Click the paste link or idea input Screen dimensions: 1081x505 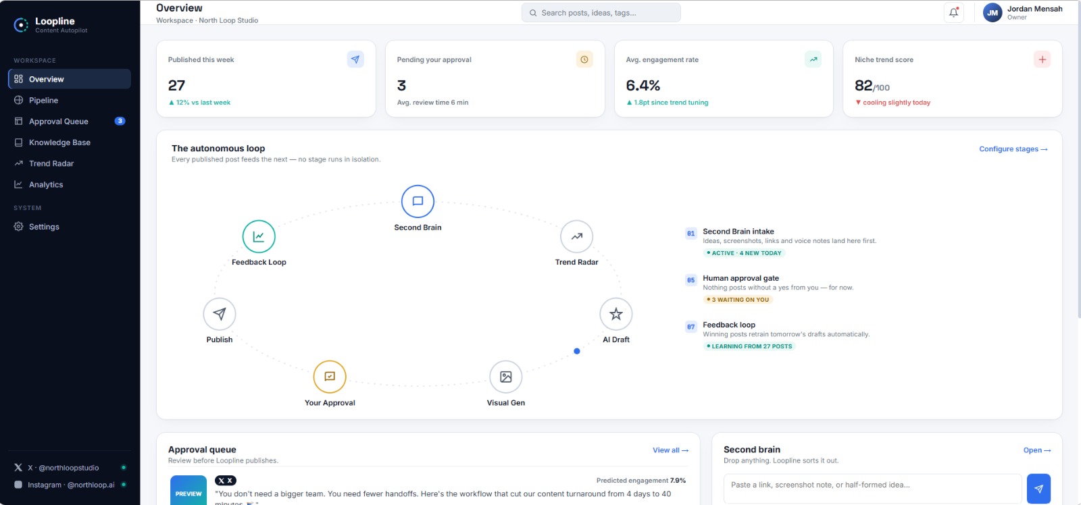872,489
